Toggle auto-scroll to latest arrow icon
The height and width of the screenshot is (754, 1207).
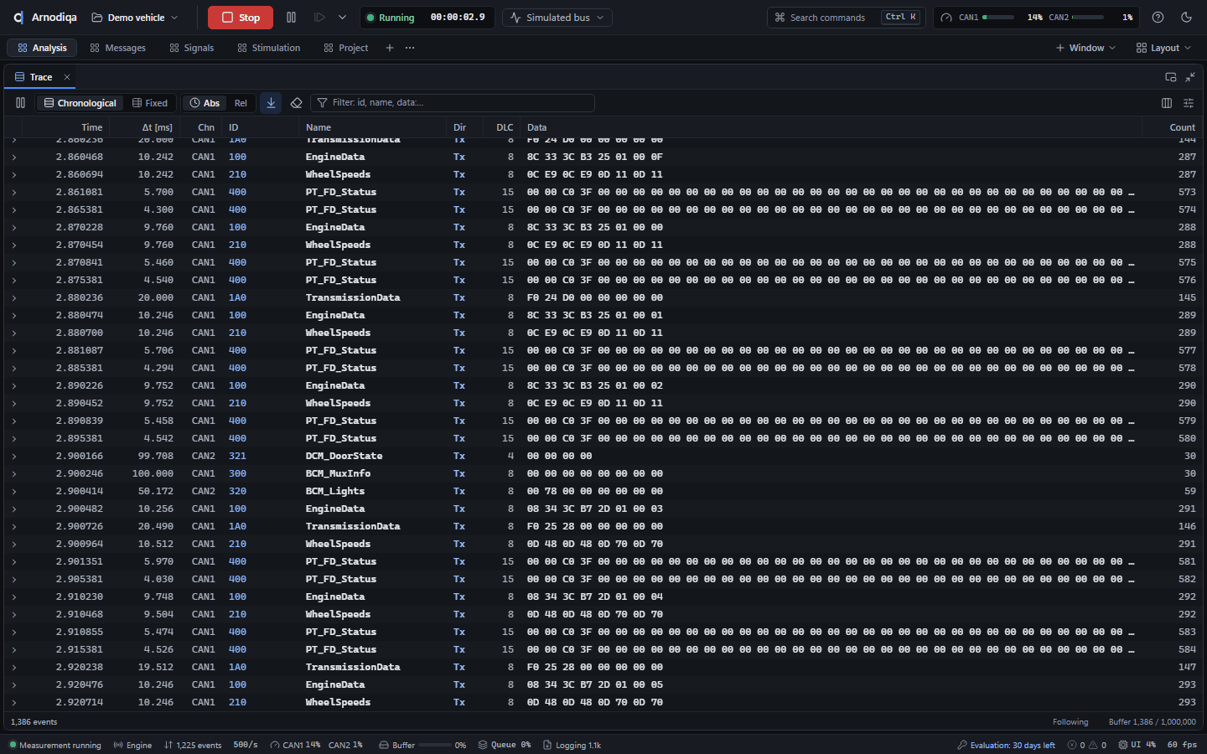coord(271,103)
